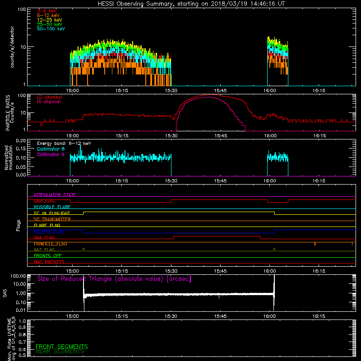Select the 'PARTICLE_FLAG' label
The image size is (361, 361).
click(x=51, y=244)
